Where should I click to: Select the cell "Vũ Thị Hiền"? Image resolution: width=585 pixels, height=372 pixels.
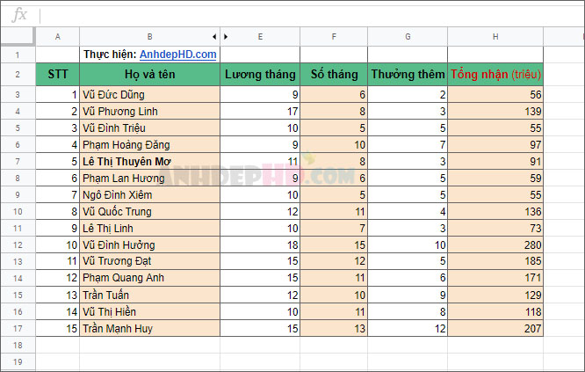point(149,312)
